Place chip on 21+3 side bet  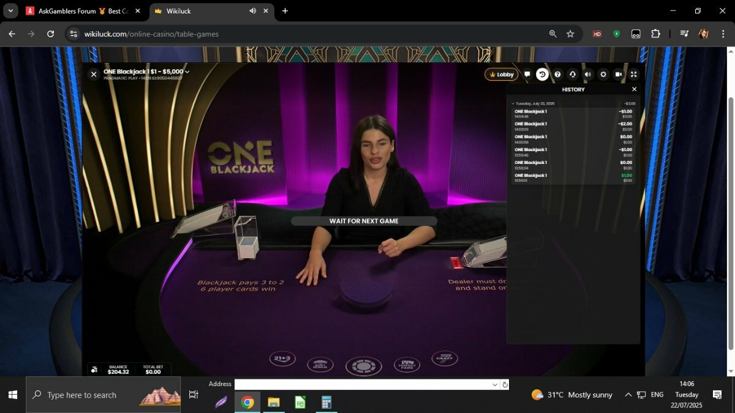pyautogui.click(x=282, y=359)
